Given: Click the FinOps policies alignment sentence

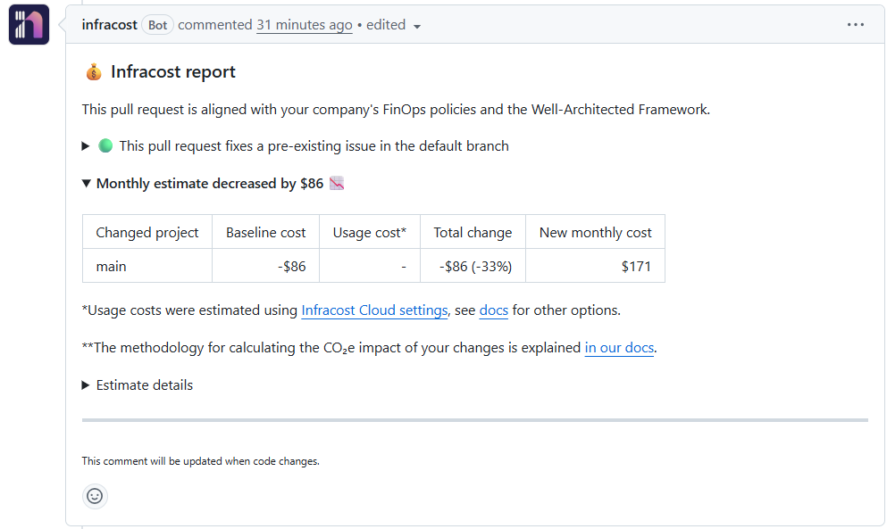Looking at the screenshot, I should coord(396,109).
